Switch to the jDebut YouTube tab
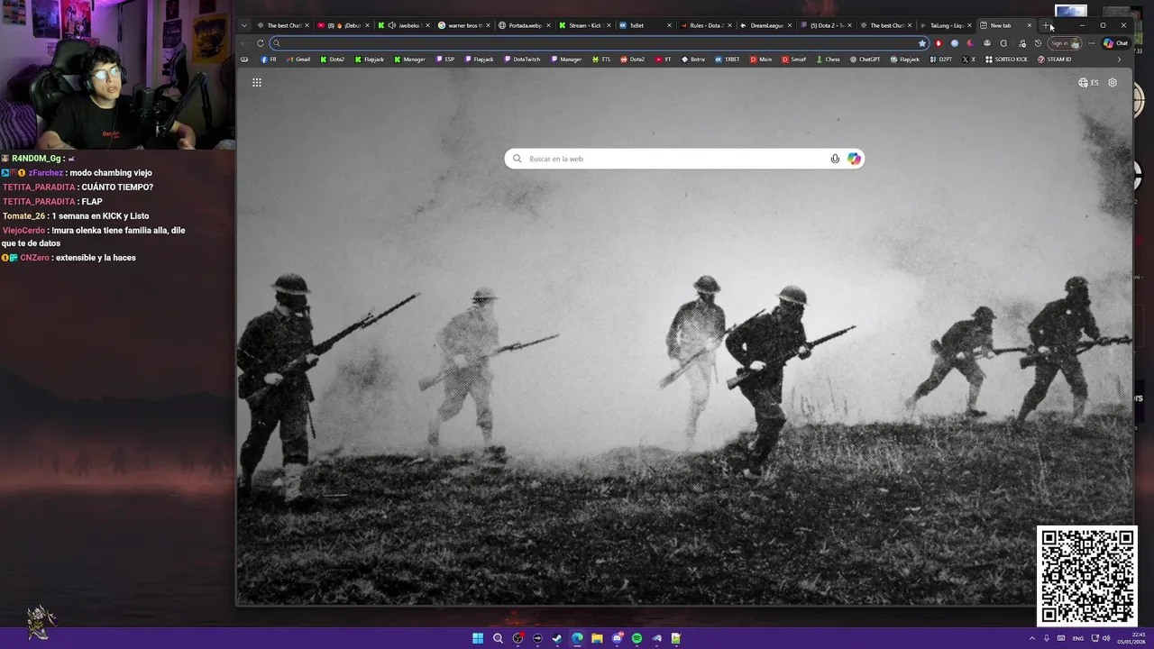The image size is (1154, 649). tap(343, 25)
